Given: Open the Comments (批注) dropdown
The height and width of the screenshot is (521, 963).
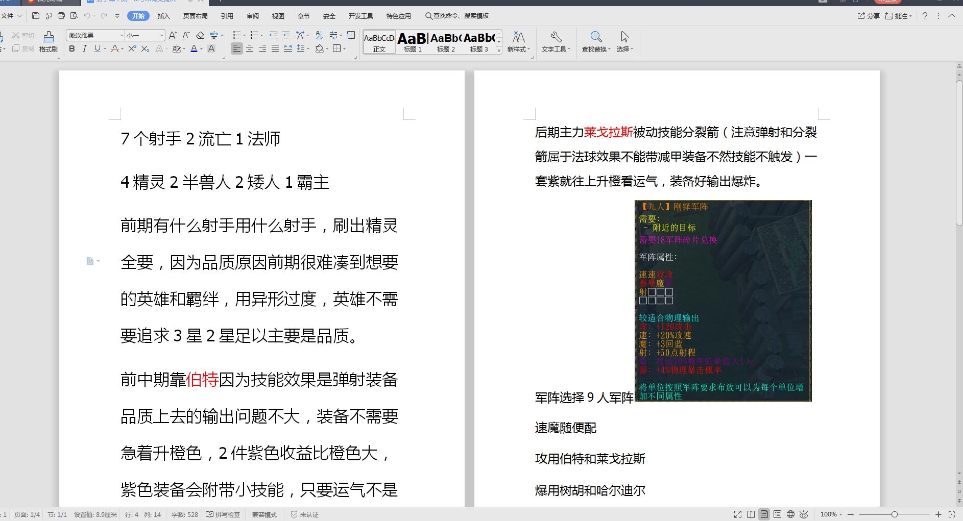Looking at the screenshot, I should point(899,16).
